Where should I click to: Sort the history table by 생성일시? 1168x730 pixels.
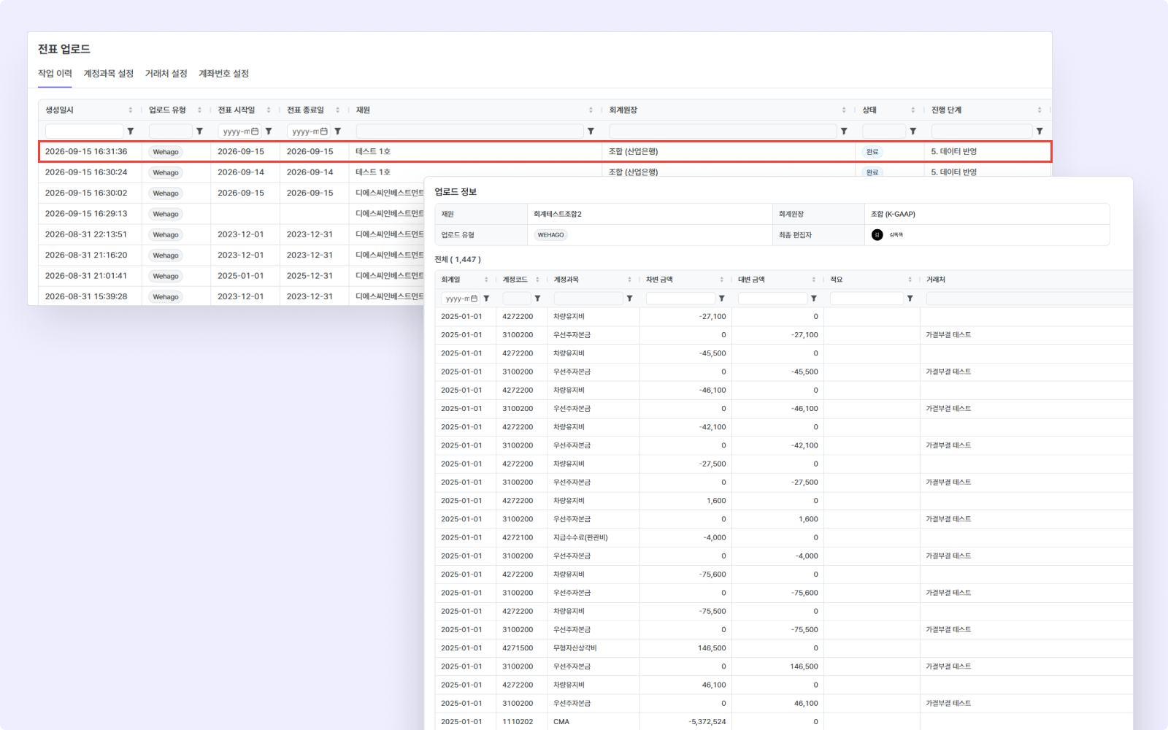[131, 110]
